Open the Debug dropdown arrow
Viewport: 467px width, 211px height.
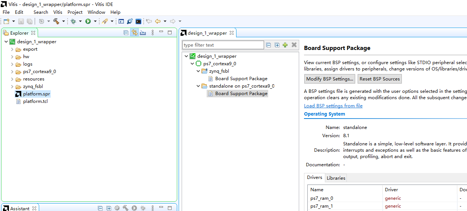[x=80, y=21]
